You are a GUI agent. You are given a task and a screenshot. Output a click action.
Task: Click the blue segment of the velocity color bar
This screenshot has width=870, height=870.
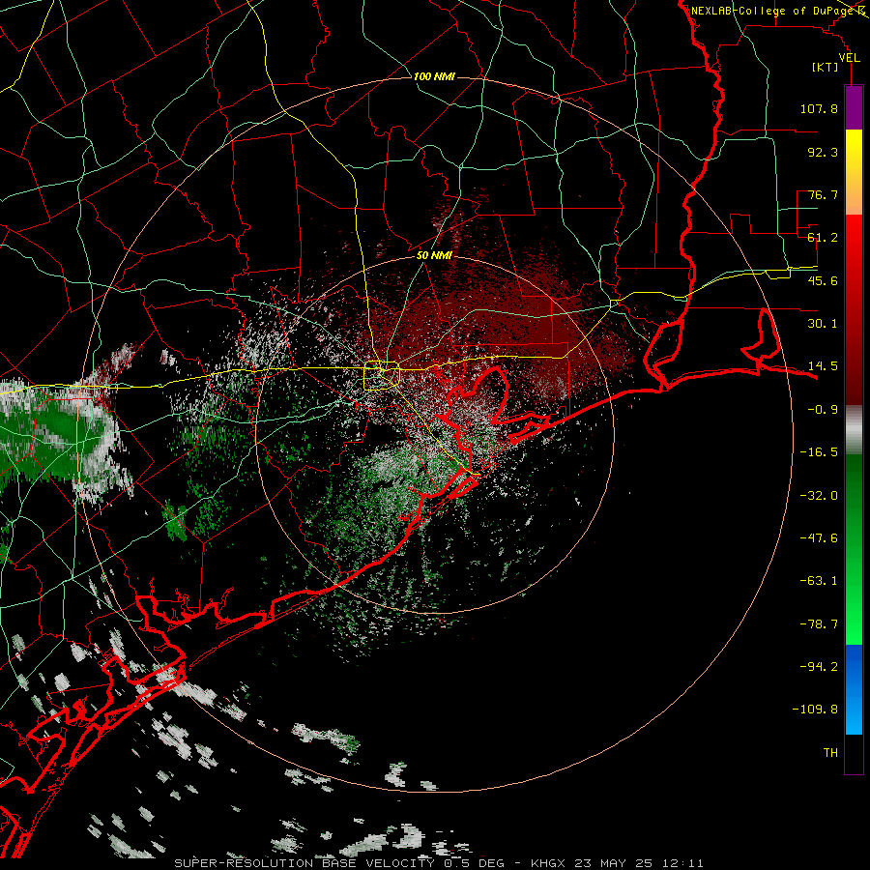[x=854, y=689]
